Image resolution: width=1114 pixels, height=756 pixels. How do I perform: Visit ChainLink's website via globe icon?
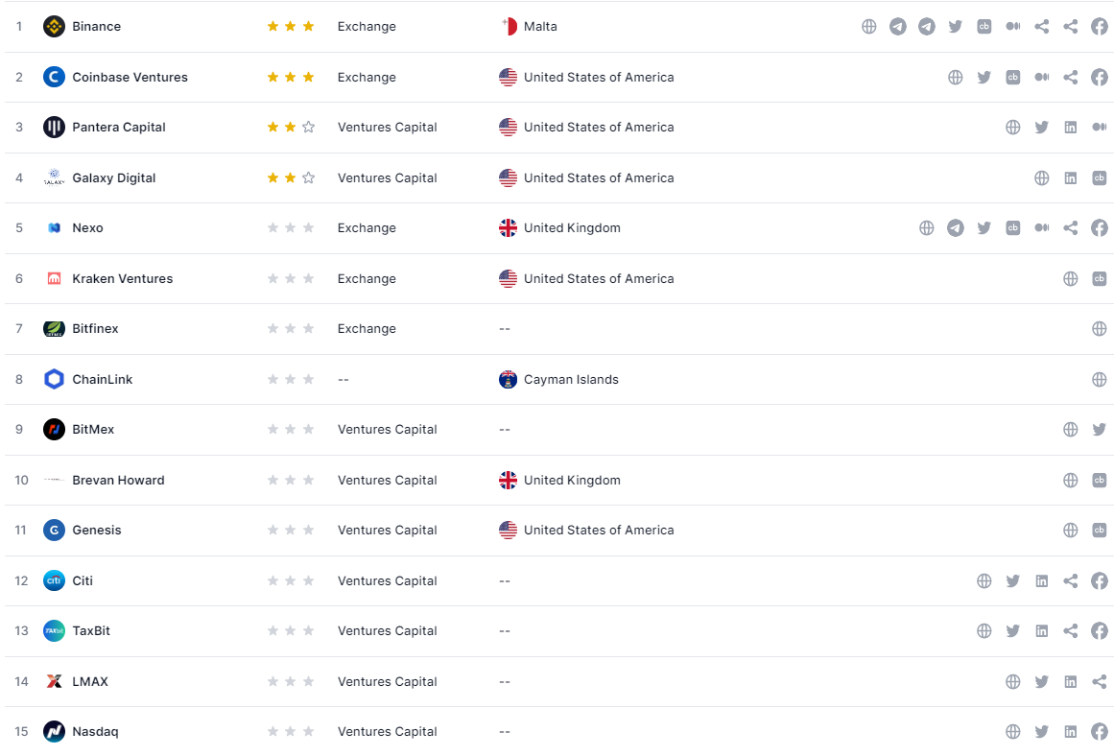tap(1100, 379)
